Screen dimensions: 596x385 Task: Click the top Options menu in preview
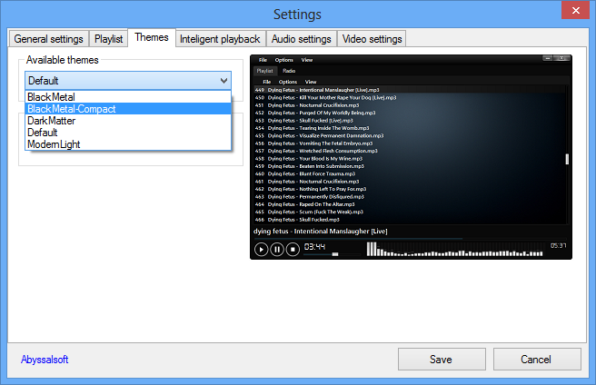[284, 60]
